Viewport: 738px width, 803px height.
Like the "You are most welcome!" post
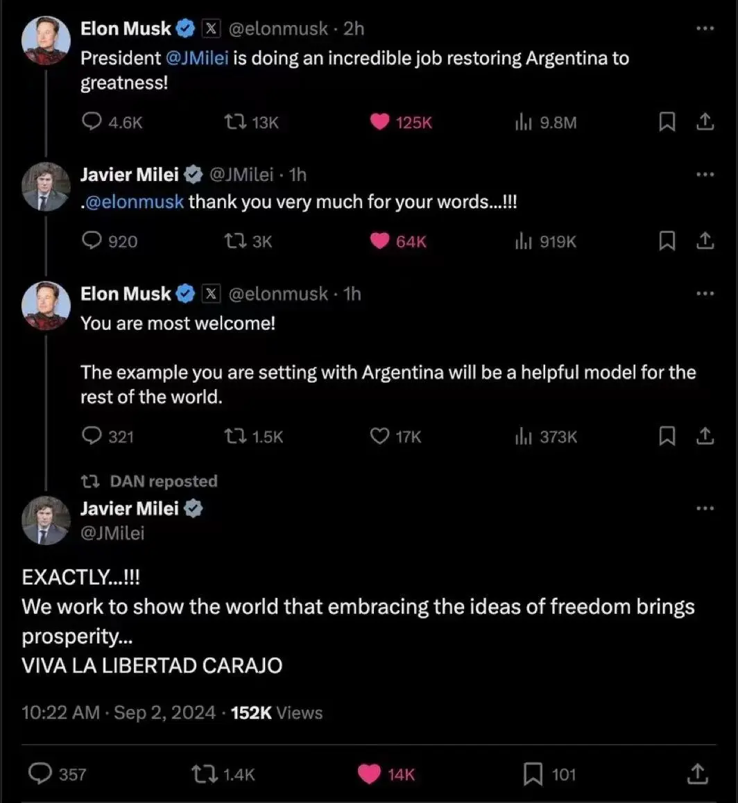click(379, 437)
